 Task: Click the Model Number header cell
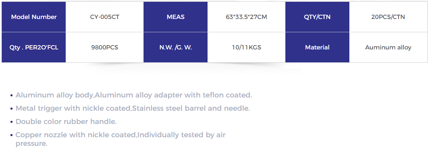tap(34, 17)
